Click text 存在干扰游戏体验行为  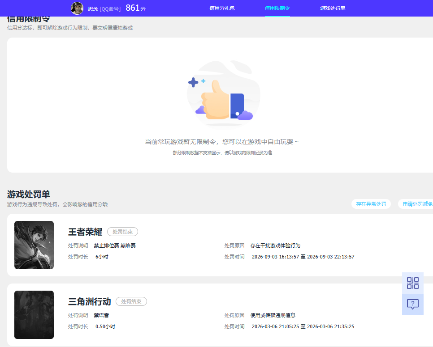(x=275, y=245)
